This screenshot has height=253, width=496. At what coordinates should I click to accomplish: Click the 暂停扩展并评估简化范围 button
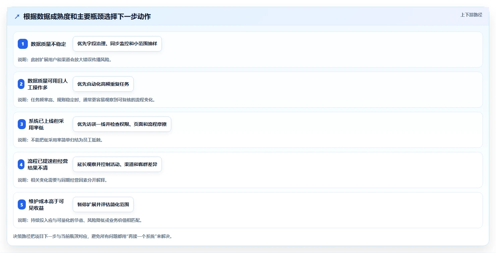pos(103,204)
